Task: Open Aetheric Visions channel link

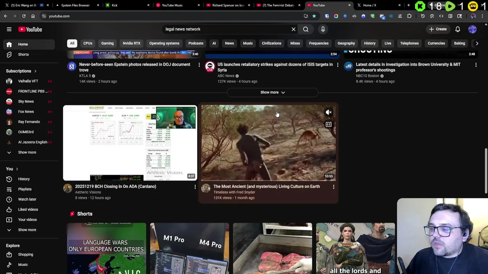Action: pos(88,192)
